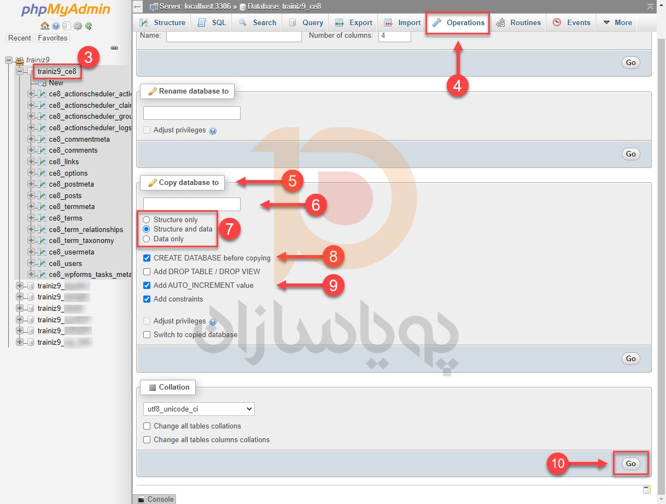Click Go button in Collation section
Image resolution: width=666 pixels, height=504 pixels.
click(x=630, y=464)
